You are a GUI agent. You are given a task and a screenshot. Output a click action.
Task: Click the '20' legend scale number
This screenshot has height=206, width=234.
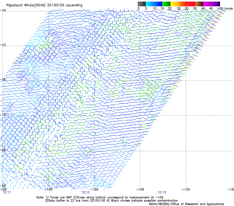170,9
